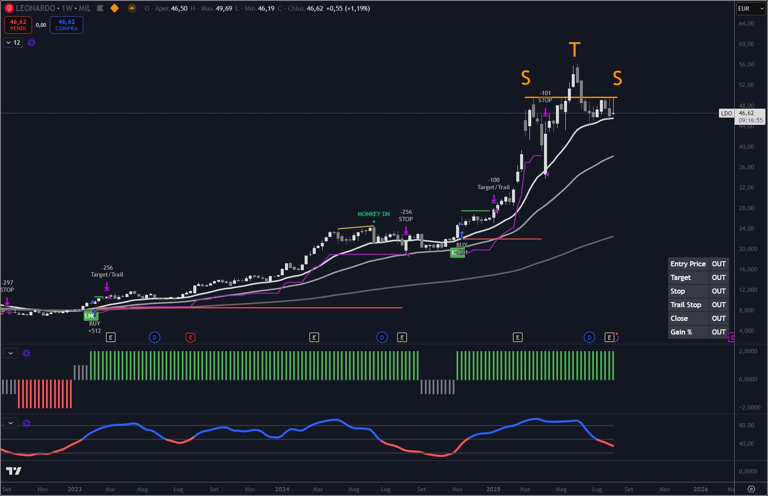The height and width of the screenshot is (496, 768).
Task: Click the Leonardo symbol logo
Action: (9, 8)
